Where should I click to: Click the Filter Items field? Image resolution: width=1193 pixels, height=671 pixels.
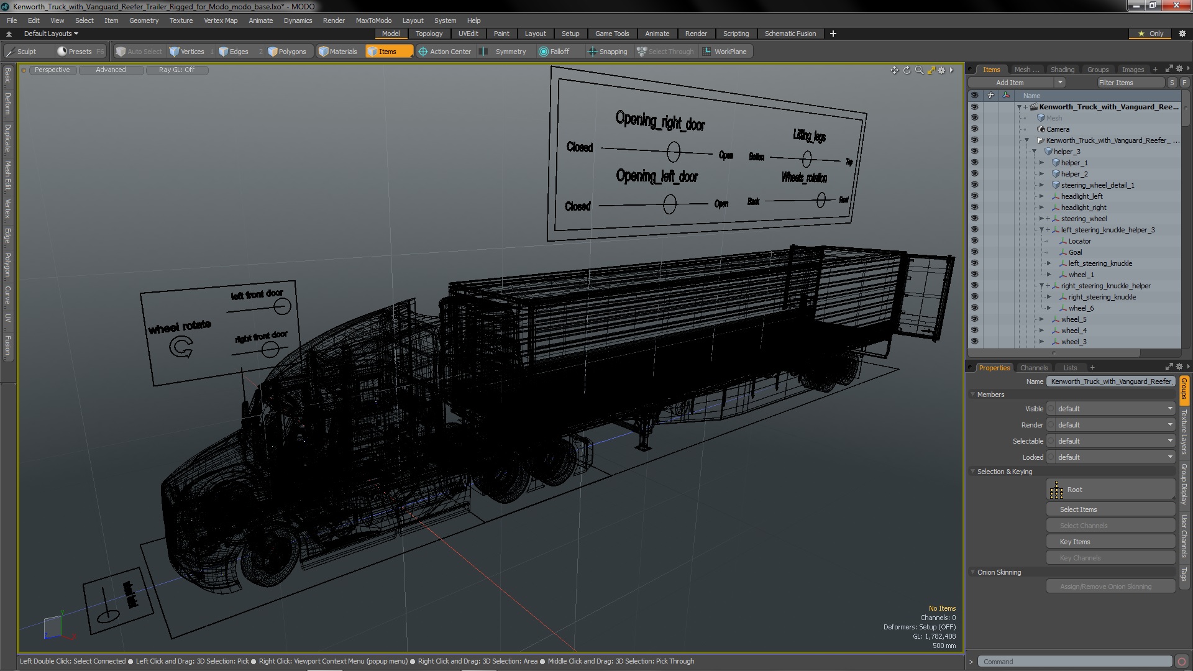[x=1130, y=83]
